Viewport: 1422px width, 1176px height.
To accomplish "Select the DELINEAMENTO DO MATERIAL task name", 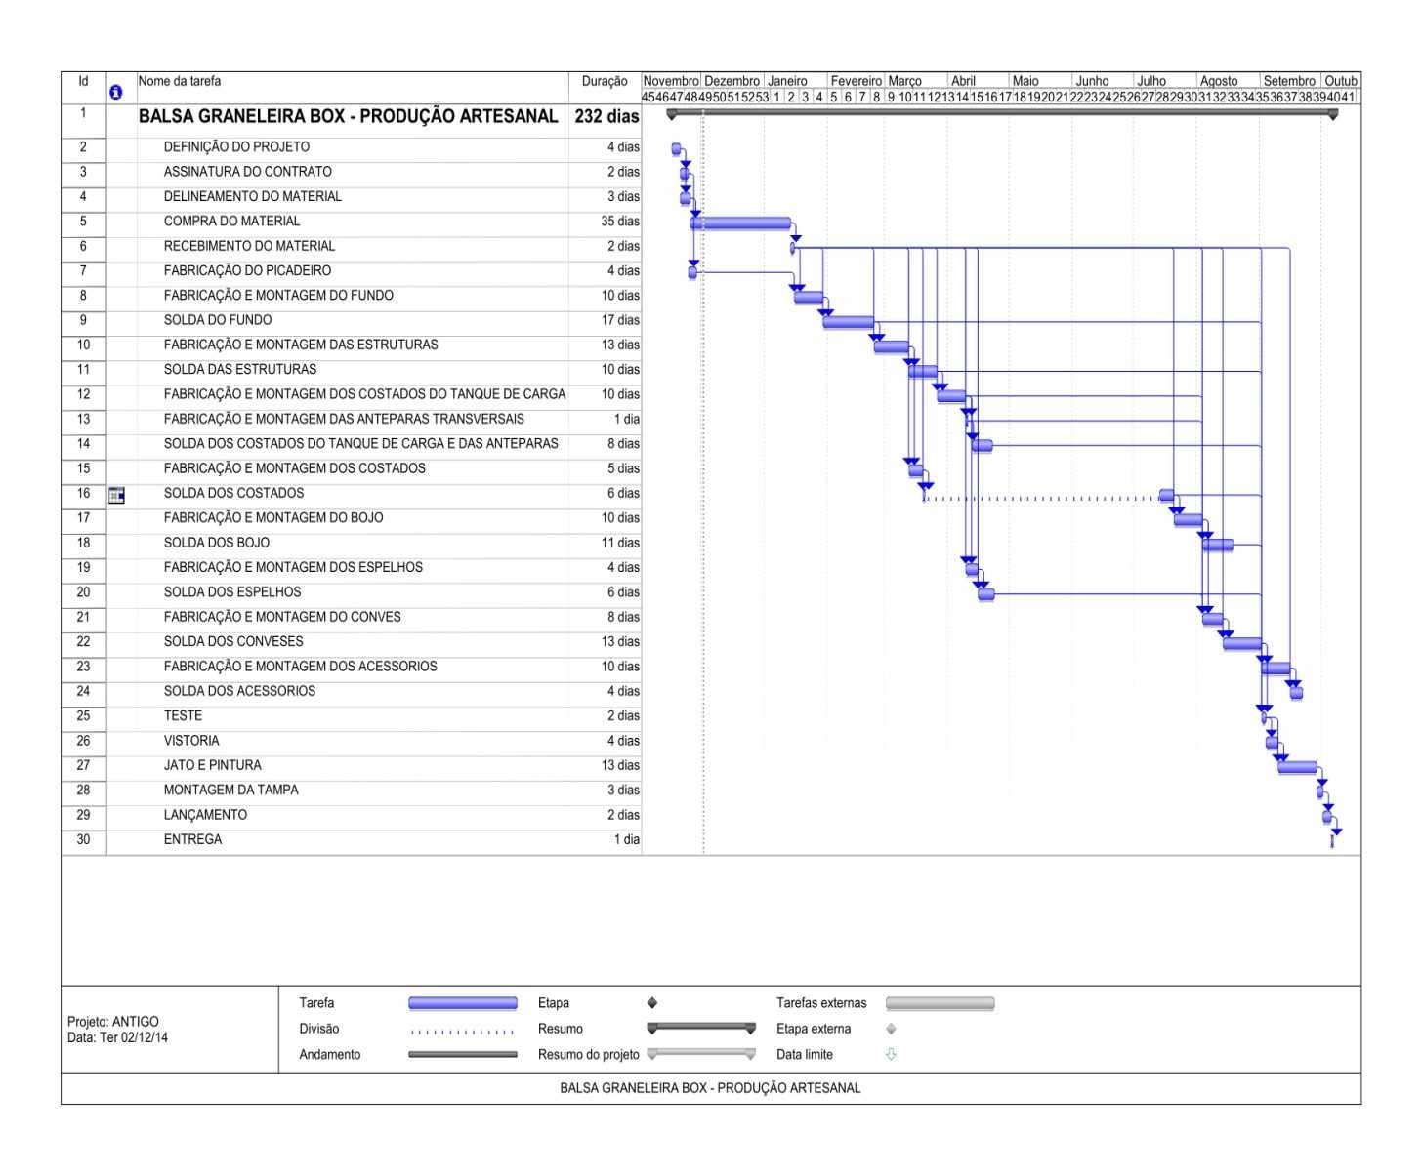I will pos(253,196).
